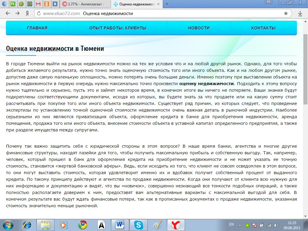Image resolution: width=308 pixels, height=231 pixels.
Task: Open volume speaker tray icon
Action: click(276, 225)
